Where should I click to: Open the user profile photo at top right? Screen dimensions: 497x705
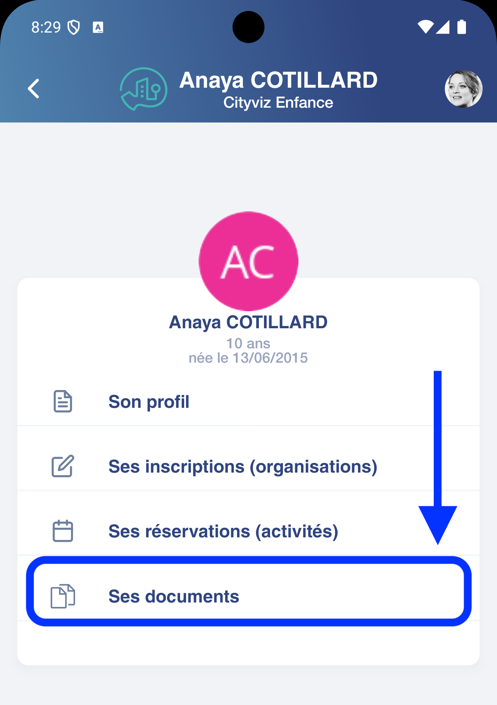click(x=463, y=89)
